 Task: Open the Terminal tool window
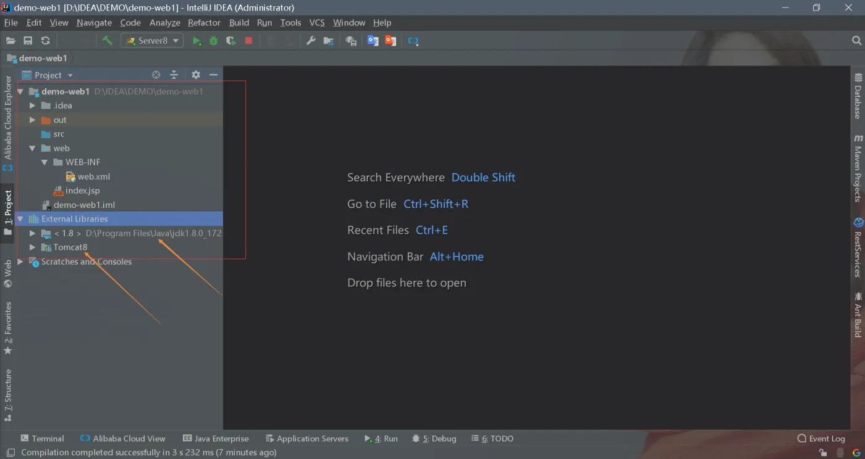(42, 439)
